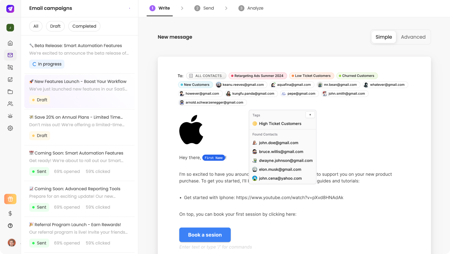Image resolution: width=450 pixels, height=254 pixels.
Task: Go to the Send step tab
Action: (x=204, y=8)
